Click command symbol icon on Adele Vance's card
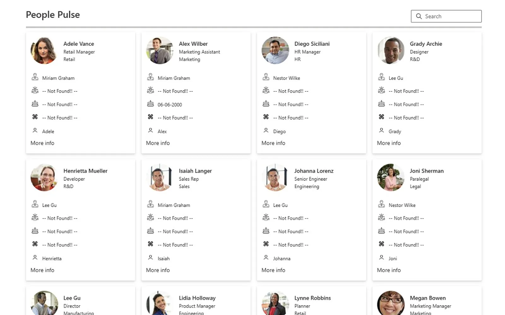The height and width of the screenshot is (315, 505). point(35,117)
